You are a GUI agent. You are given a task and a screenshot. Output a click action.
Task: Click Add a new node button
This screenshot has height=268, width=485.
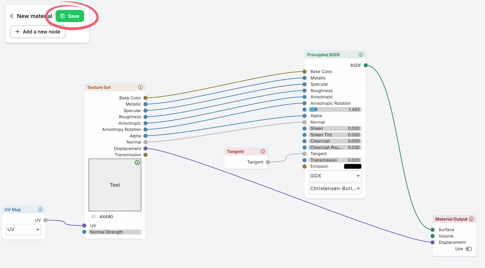38,32
